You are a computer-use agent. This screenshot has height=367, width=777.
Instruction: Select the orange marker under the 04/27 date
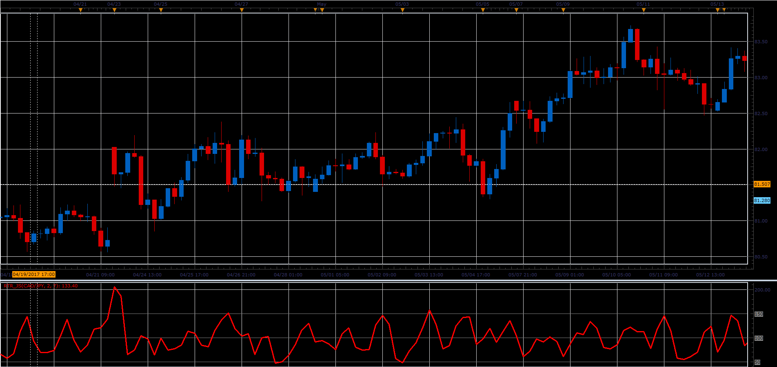coord(242,10)
